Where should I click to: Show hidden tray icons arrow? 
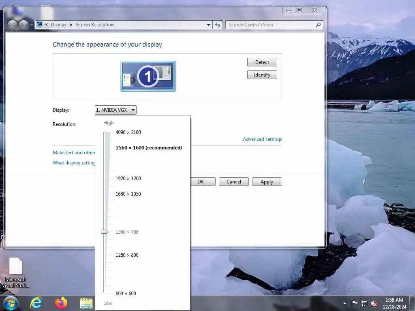tap(344, 303)
